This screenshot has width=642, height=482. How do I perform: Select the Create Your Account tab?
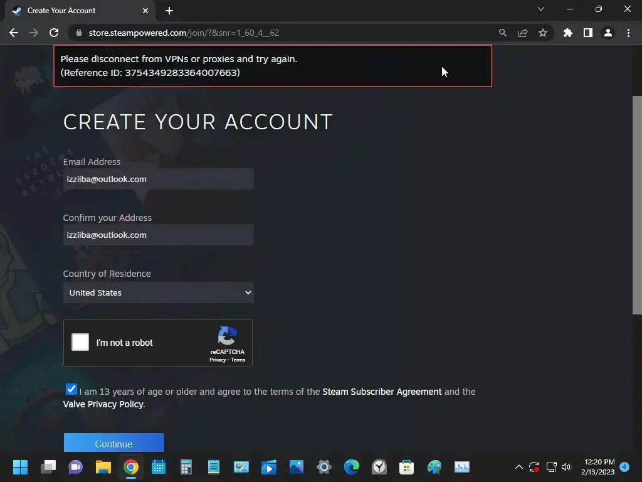pos(80,11)
